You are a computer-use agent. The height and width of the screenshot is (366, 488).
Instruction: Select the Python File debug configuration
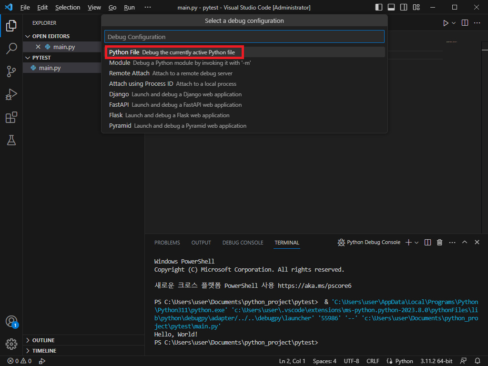(172, 52)
